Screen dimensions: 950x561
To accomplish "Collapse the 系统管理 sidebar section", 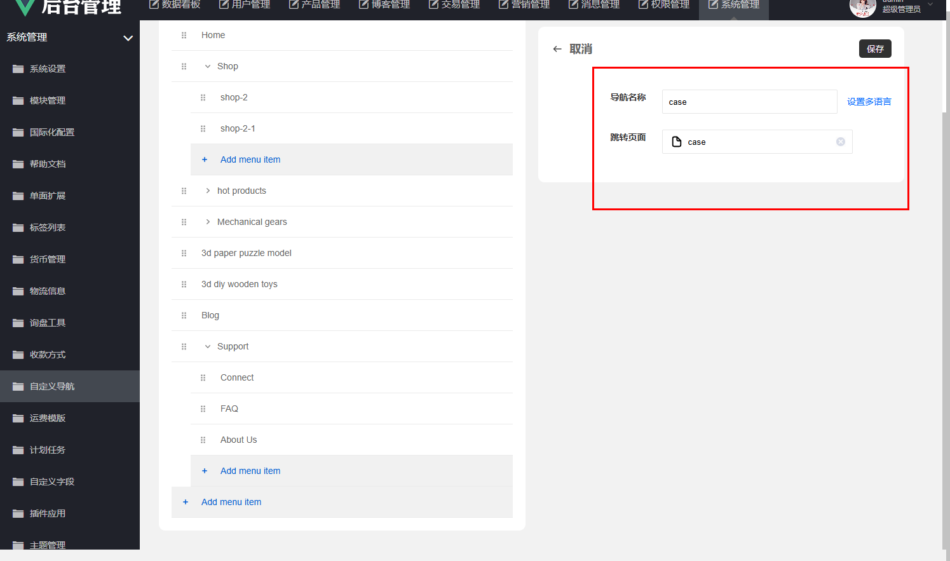I will (x=128, y=38).
